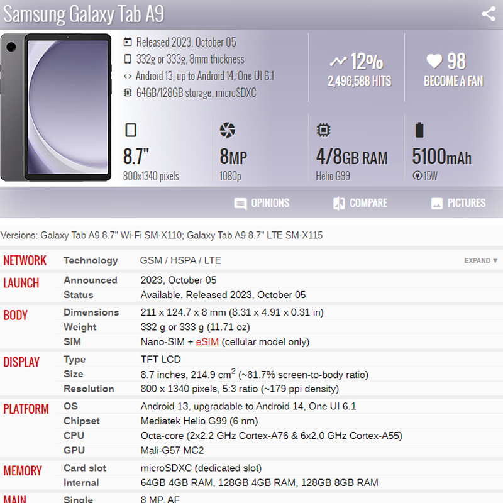Select the NETWORK section heading
The width and height of the screenshot is (503, 503).
tap(25, 260)
